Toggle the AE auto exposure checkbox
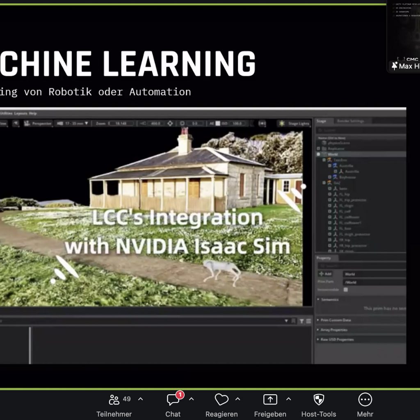The height and width of the screenshot is (420, 420). click(x=218, y=123)
